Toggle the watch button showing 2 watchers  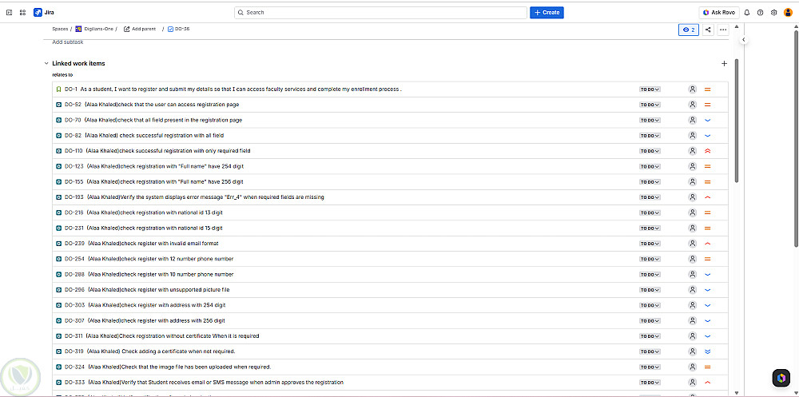688,30
